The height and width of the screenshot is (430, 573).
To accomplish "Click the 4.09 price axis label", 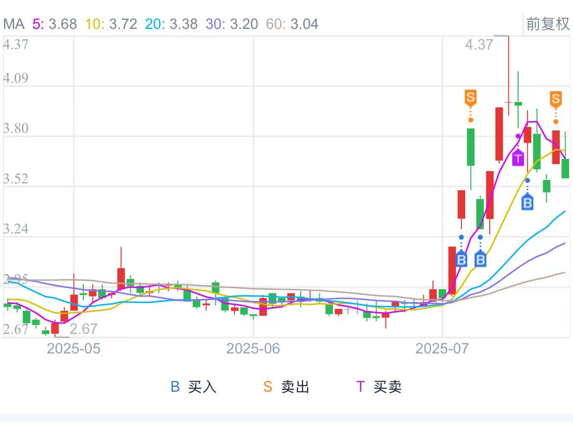I will pos(16,78).
